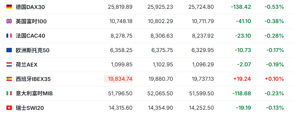Click the Spanish flag icon

pos(9,79)
